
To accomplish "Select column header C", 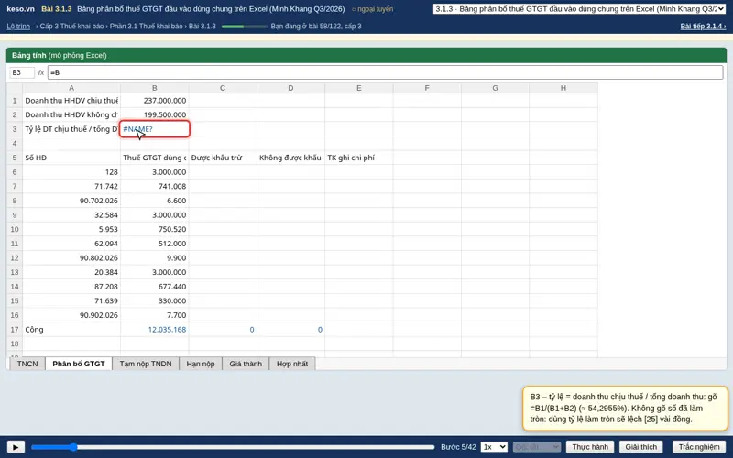I will coord(223,88).
